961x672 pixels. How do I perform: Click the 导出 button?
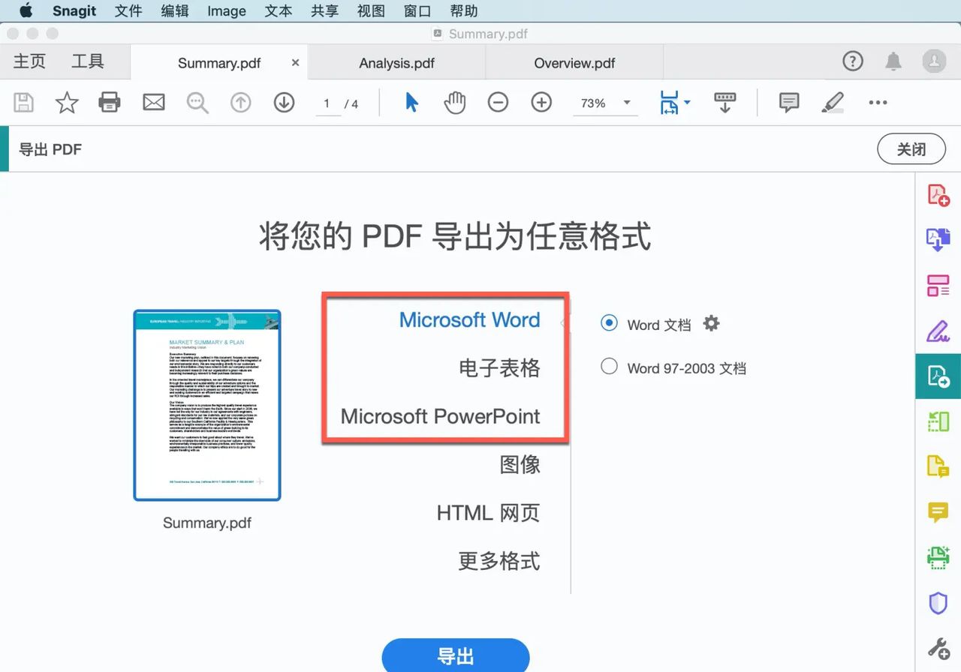point(456,655)
